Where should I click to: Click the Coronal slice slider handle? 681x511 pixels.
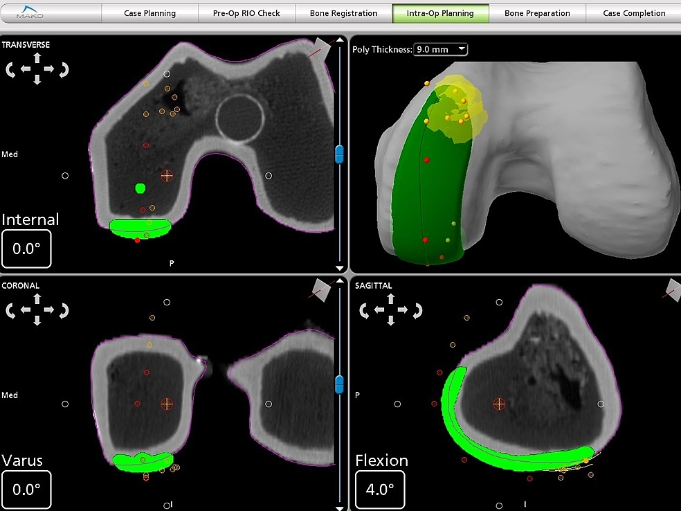point(339,384)
